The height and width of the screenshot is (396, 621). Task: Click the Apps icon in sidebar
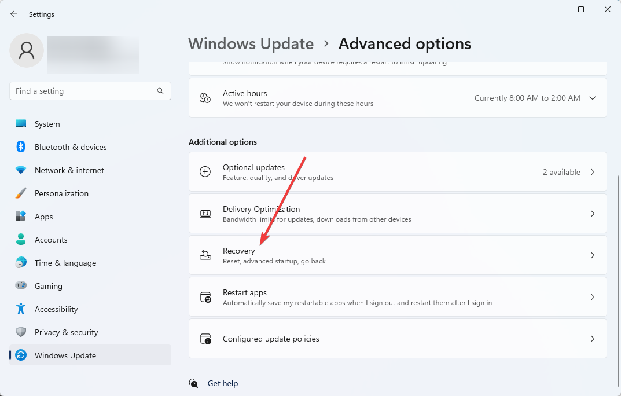point(21,216)
